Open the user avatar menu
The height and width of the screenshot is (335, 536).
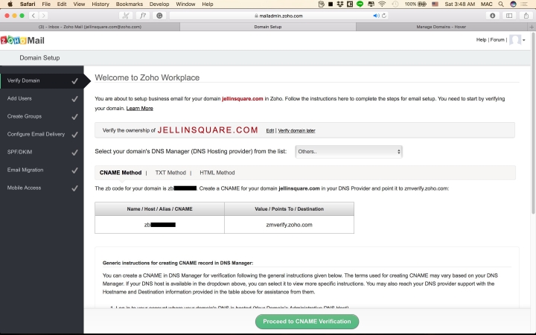click(x=515, y=40)
